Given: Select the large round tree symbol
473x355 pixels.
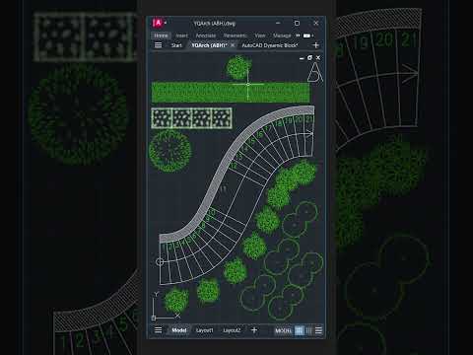Looking at the screenshot, I should coord(169,151).
